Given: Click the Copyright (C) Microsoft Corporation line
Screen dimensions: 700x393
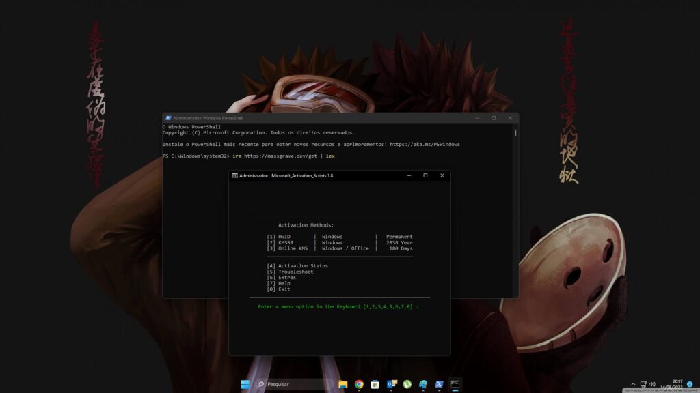Looking at the screenshot, I should pyautogui.click(x=258, y=133).
